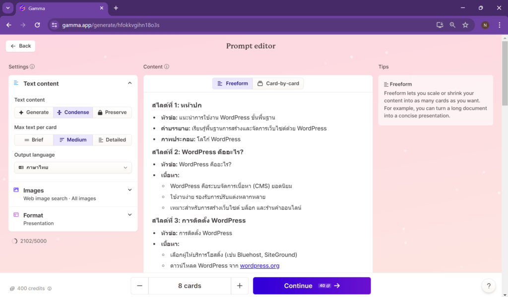Bookmark this page with the star
Image resolution: width=508 pixels, height=297 pixels.
(x=465, y=25)
